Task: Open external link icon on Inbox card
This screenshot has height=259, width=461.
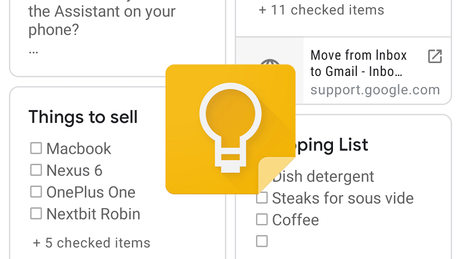Action: coord(434,56)
